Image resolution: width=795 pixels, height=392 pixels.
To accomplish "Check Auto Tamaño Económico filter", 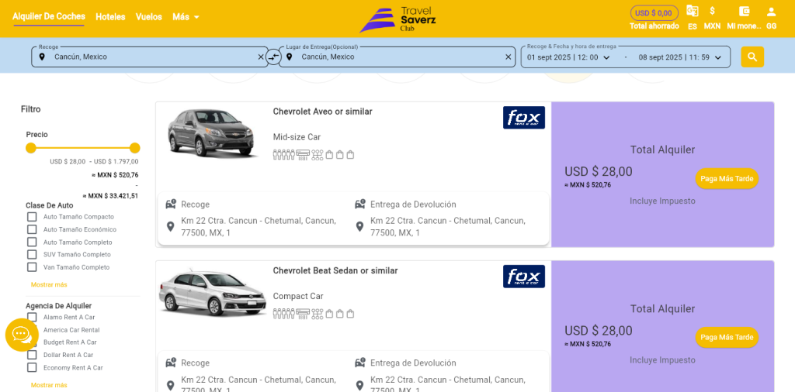I will tap(32, 229).
